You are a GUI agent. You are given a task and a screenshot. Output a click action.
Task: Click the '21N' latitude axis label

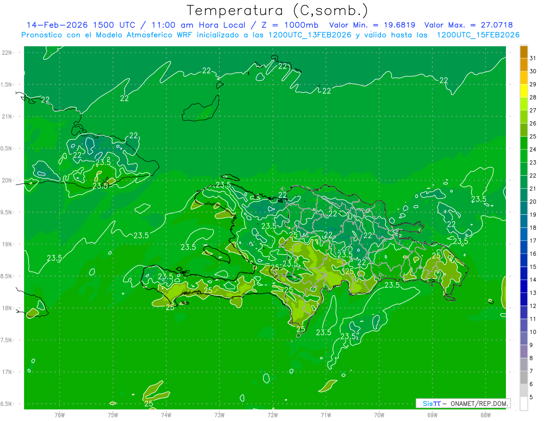click(x=7, y=116)
